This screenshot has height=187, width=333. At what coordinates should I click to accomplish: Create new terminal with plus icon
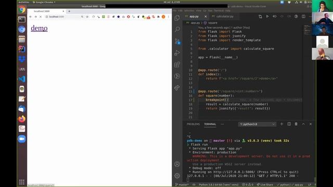click(x=281, y=124)
